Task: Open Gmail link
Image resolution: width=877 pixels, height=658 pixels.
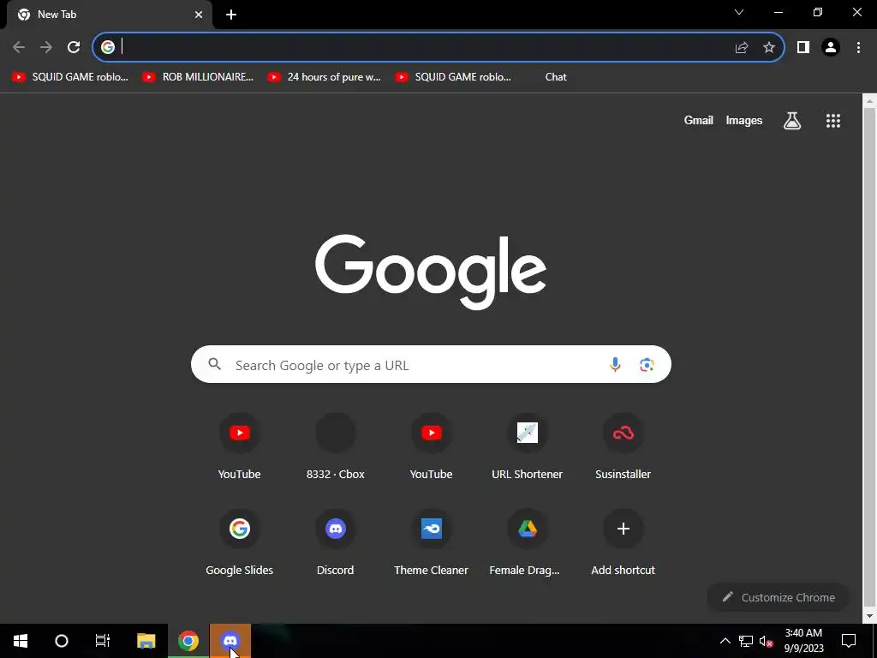Action: (x=699, y=120)
